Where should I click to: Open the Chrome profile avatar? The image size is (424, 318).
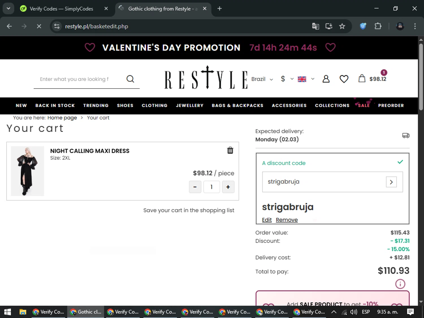pos(400,26)
